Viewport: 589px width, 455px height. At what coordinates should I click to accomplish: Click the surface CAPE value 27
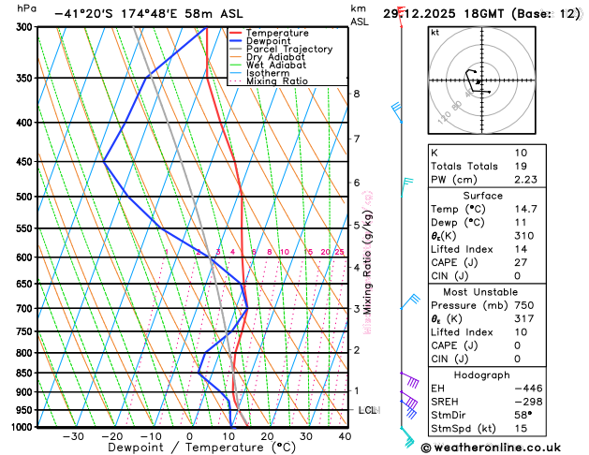click(521, 263)
